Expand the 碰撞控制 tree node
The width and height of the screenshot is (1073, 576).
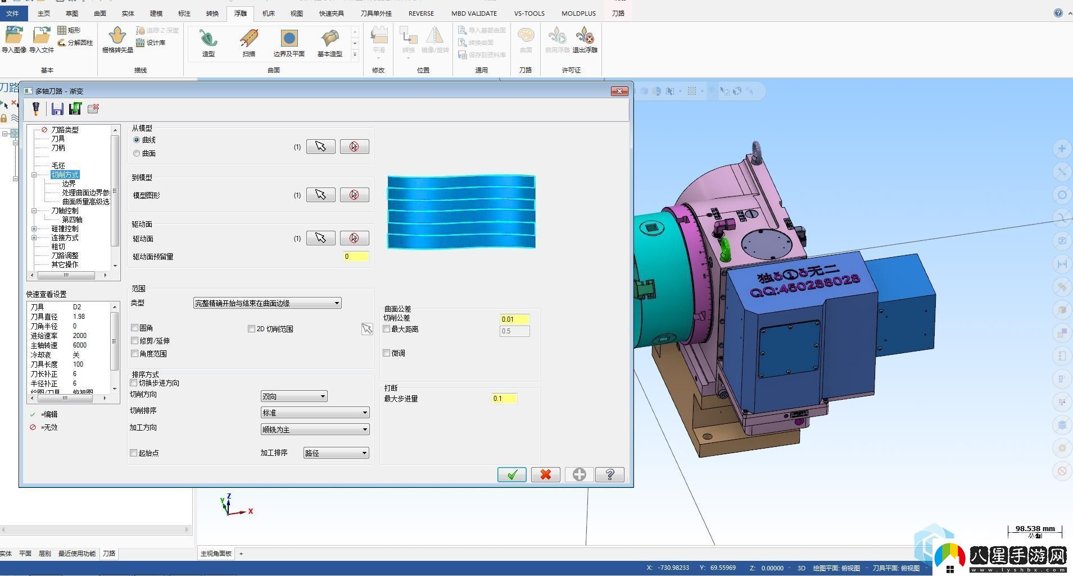[x=34, y=228]
